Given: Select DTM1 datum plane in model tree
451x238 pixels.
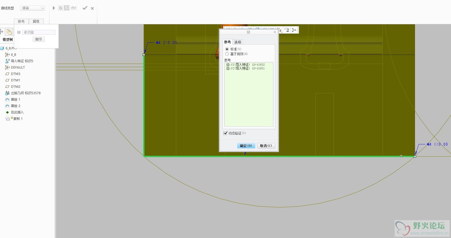Looking at the screenshot, I should [13, 80].
